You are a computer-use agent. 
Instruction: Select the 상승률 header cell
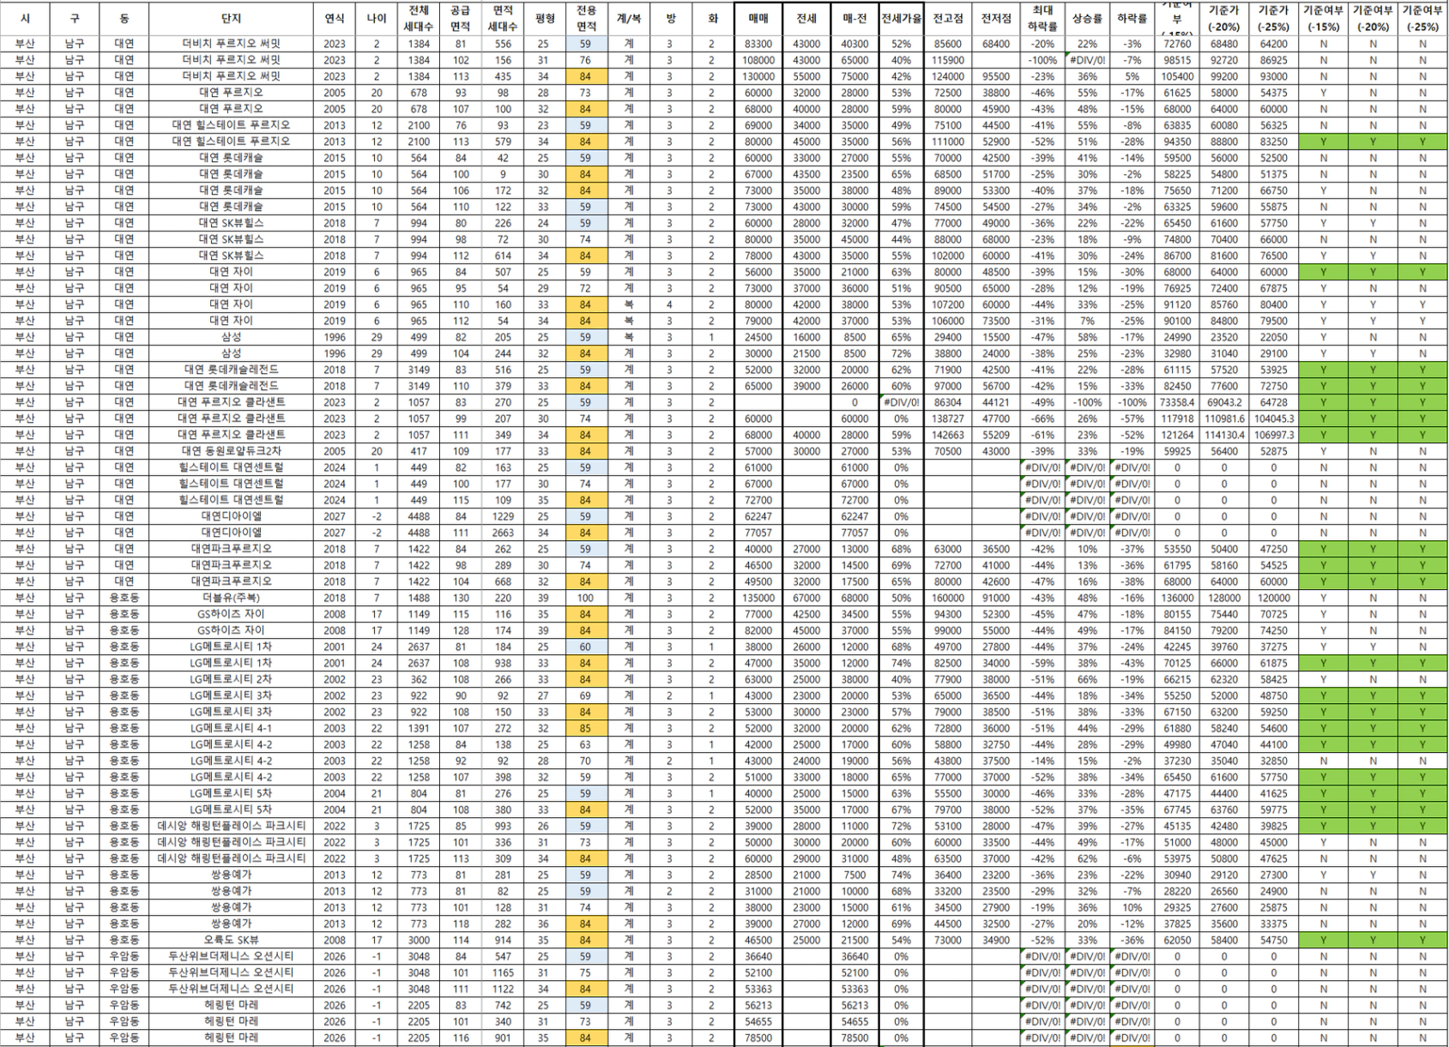(1087, 18)
